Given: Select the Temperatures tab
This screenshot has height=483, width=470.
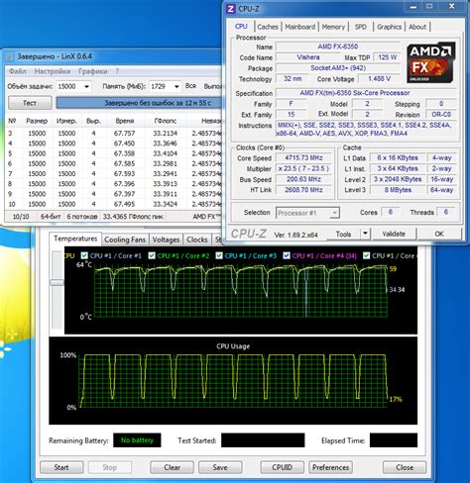Looking at the screenshot, I should pyautogui.click(x=75, y=239).
